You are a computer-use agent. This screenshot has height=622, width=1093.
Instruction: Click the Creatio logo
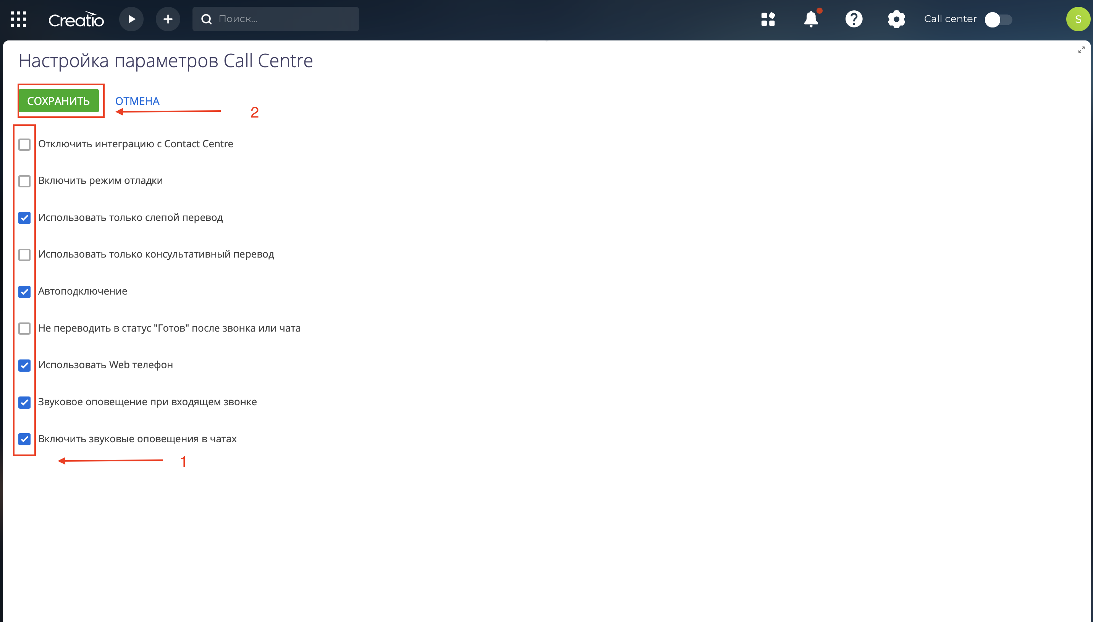(x=76, y=19)
